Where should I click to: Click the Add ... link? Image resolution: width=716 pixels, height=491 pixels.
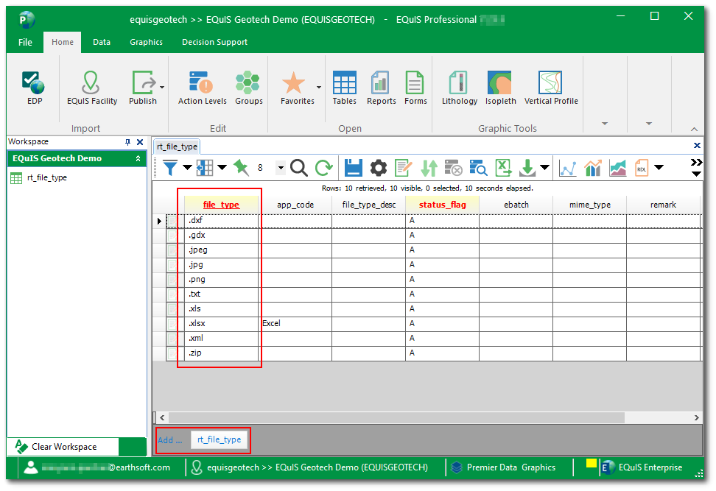coord(169,440)
